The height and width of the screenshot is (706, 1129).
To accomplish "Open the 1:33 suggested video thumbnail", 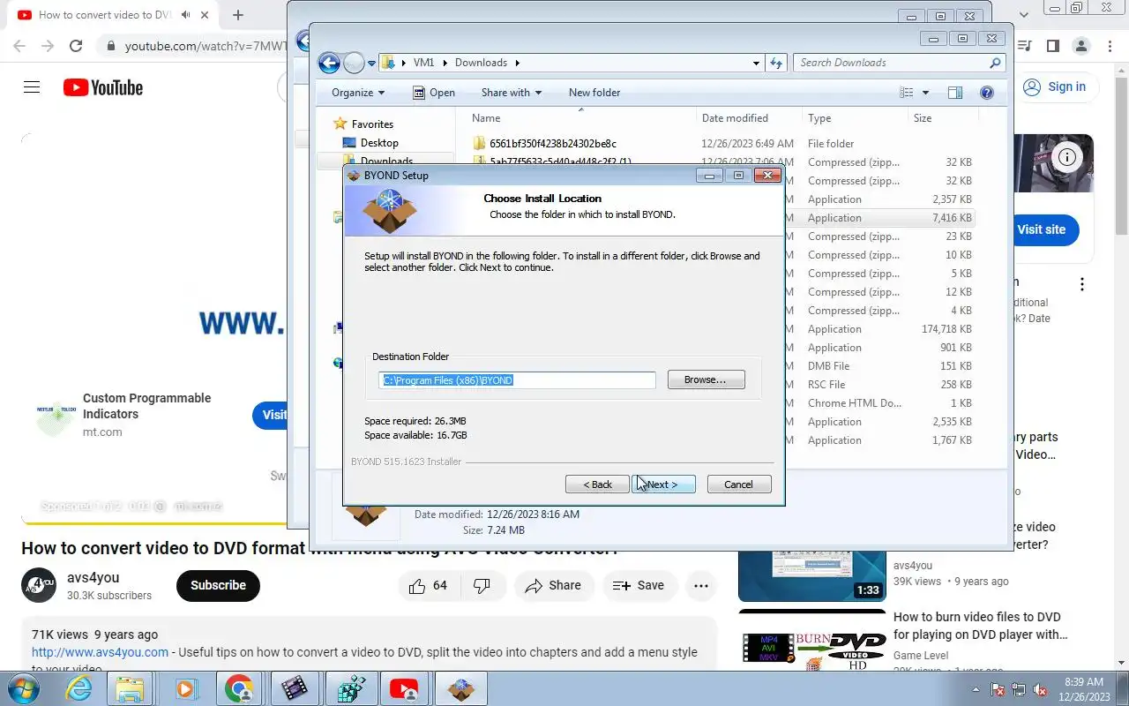I will coord(812,575).
